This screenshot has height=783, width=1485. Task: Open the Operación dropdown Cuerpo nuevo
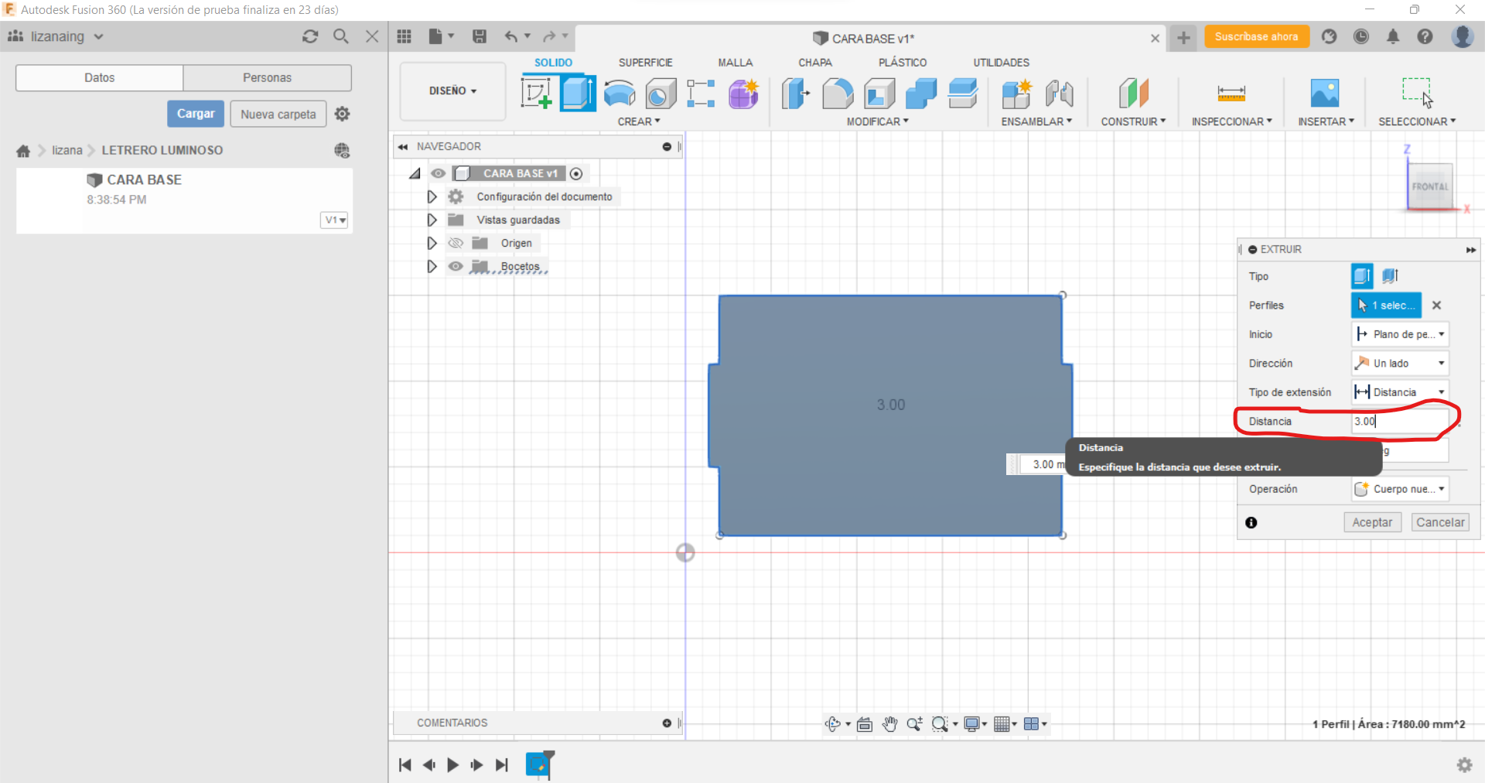pos(1400,489)
